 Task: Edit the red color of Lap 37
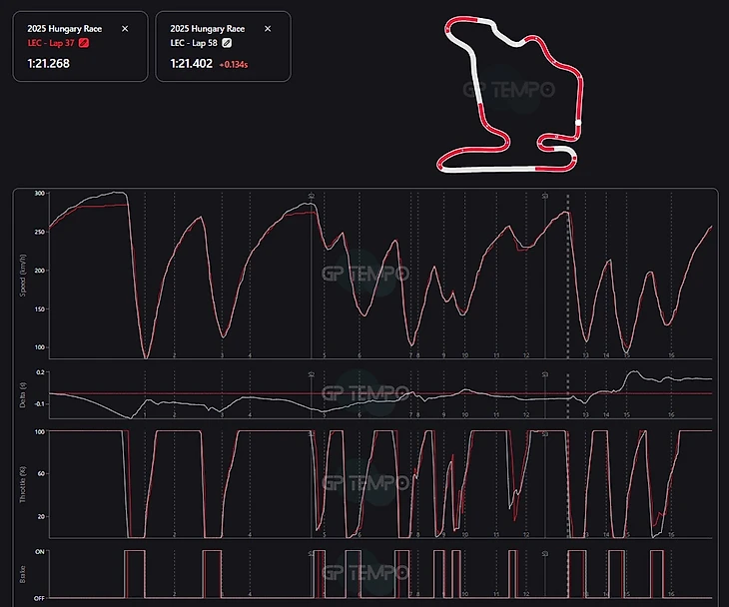pyautogui.click(x=84, y=43)
